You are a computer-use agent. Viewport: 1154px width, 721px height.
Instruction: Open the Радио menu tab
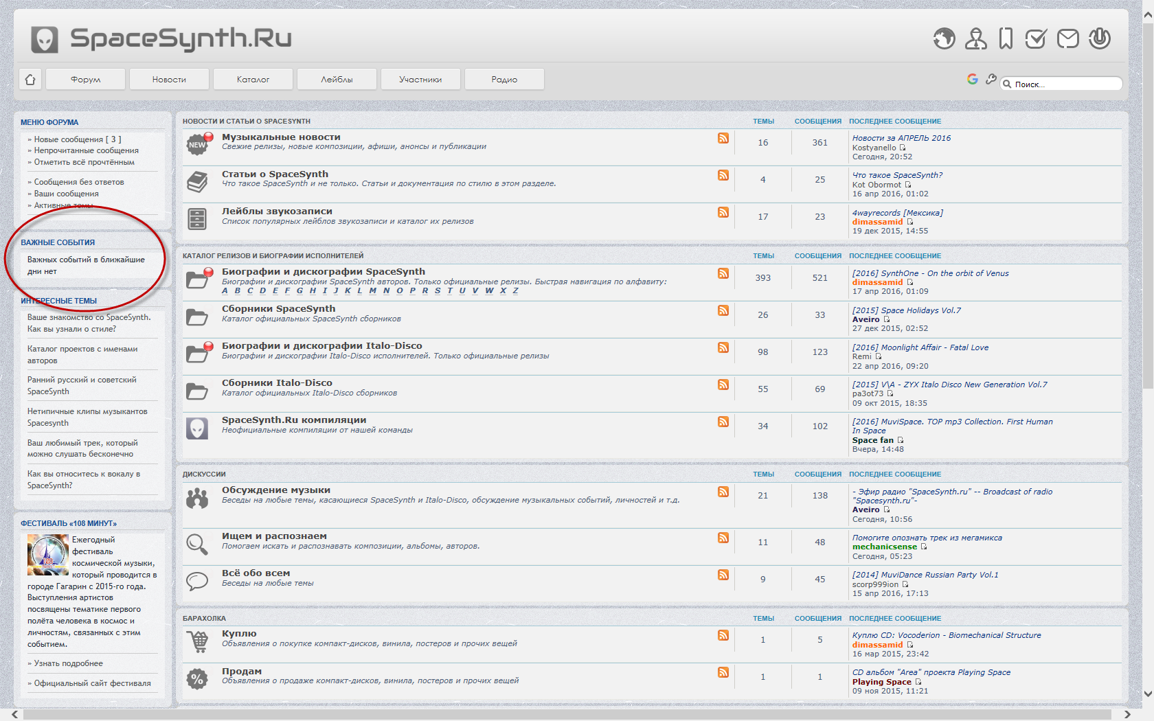[x=505, y=79]
